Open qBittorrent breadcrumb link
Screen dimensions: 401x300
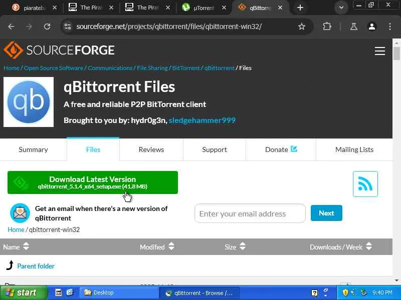[220, 68]
